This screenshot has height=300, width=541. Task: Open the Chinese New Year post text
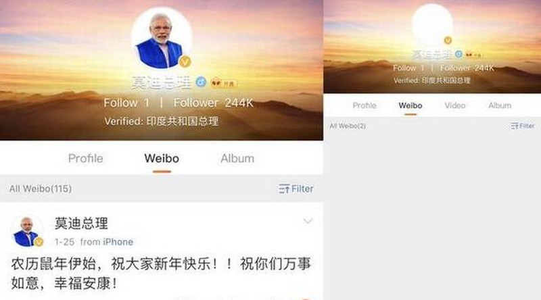(x=161, y=274)
